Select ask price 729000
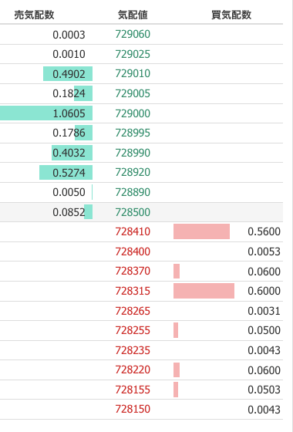 (x=133, y=113)
